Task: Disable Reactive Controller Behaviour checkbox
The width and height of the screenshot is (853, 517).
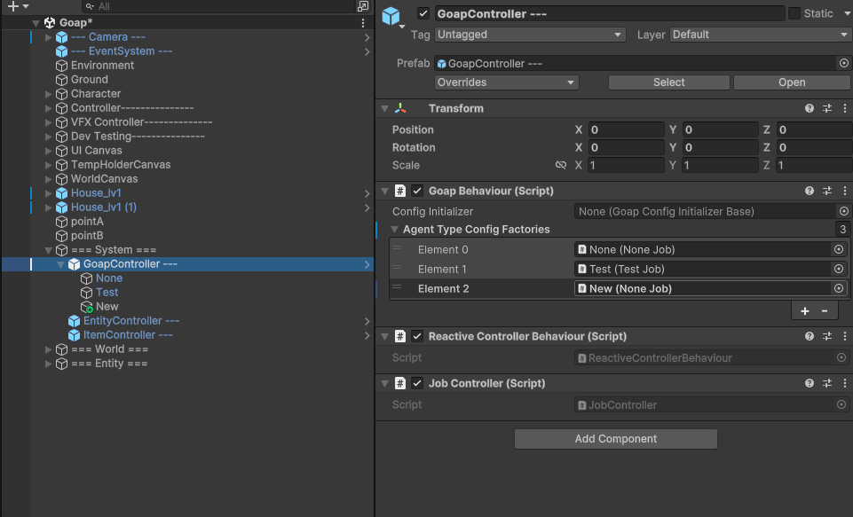Action: click(x=416, y=336)
